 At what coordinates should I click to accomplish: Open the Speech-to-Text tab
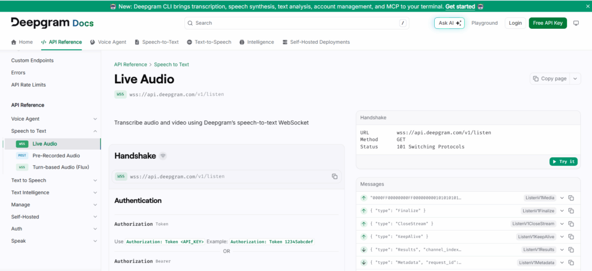click(x=157, y=42)
